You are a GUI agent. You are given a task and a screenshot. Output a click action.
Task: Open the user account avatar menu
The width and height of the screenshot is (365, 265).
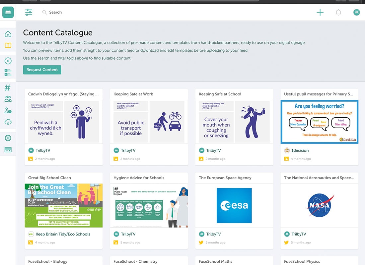pos(356,12)
